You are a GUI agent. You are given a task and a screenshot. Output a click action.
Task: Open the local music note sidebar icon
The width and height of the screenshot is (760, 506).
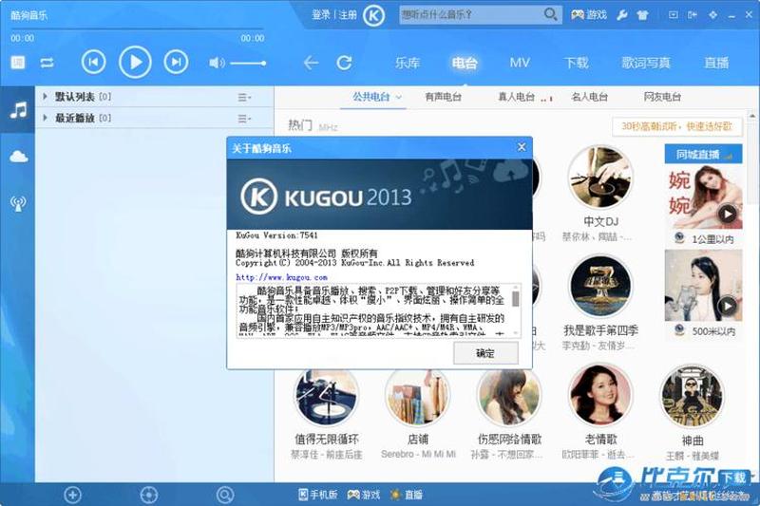[x=18, y=110]
